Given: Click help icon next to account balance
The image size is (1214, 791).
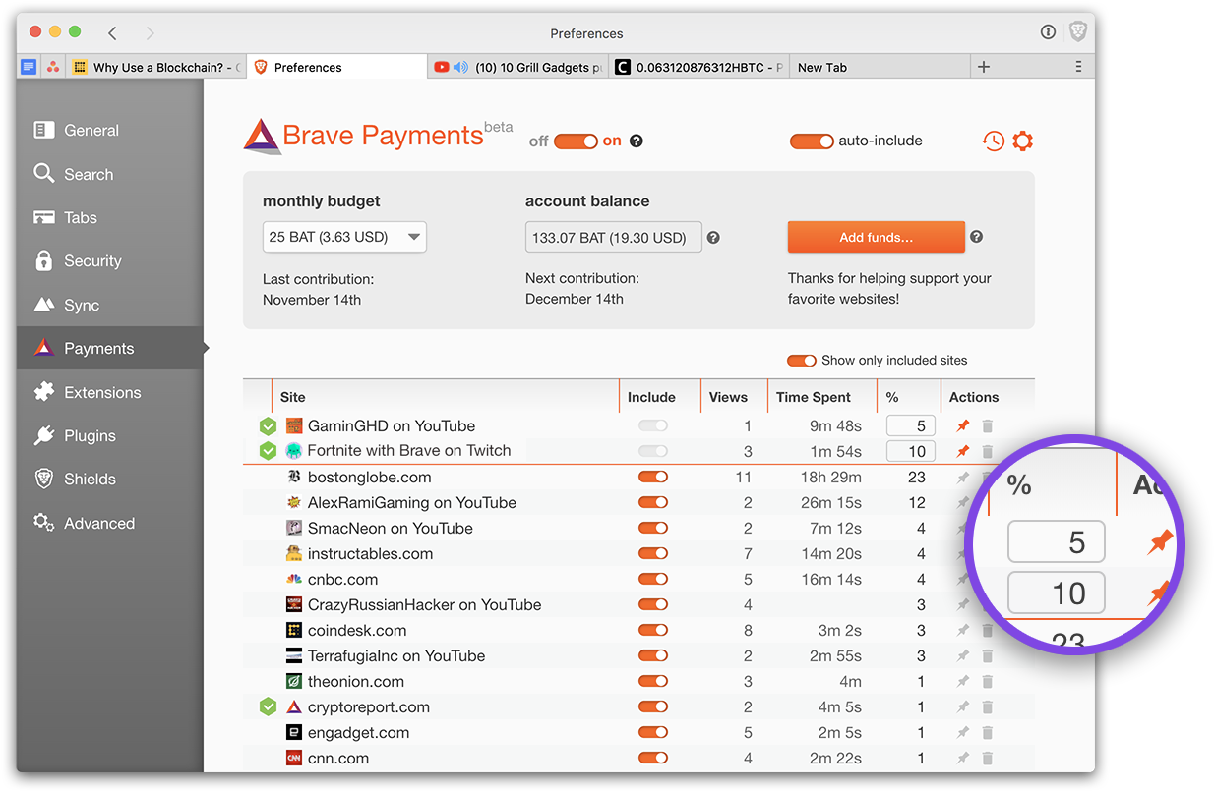Looking at the screenshot, I should pyautogui.click(x=713, y=237).
